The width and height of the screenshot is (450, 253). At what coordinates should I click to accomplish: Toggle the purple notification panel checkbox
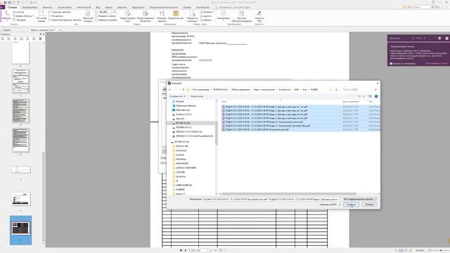tap(391, 63)
